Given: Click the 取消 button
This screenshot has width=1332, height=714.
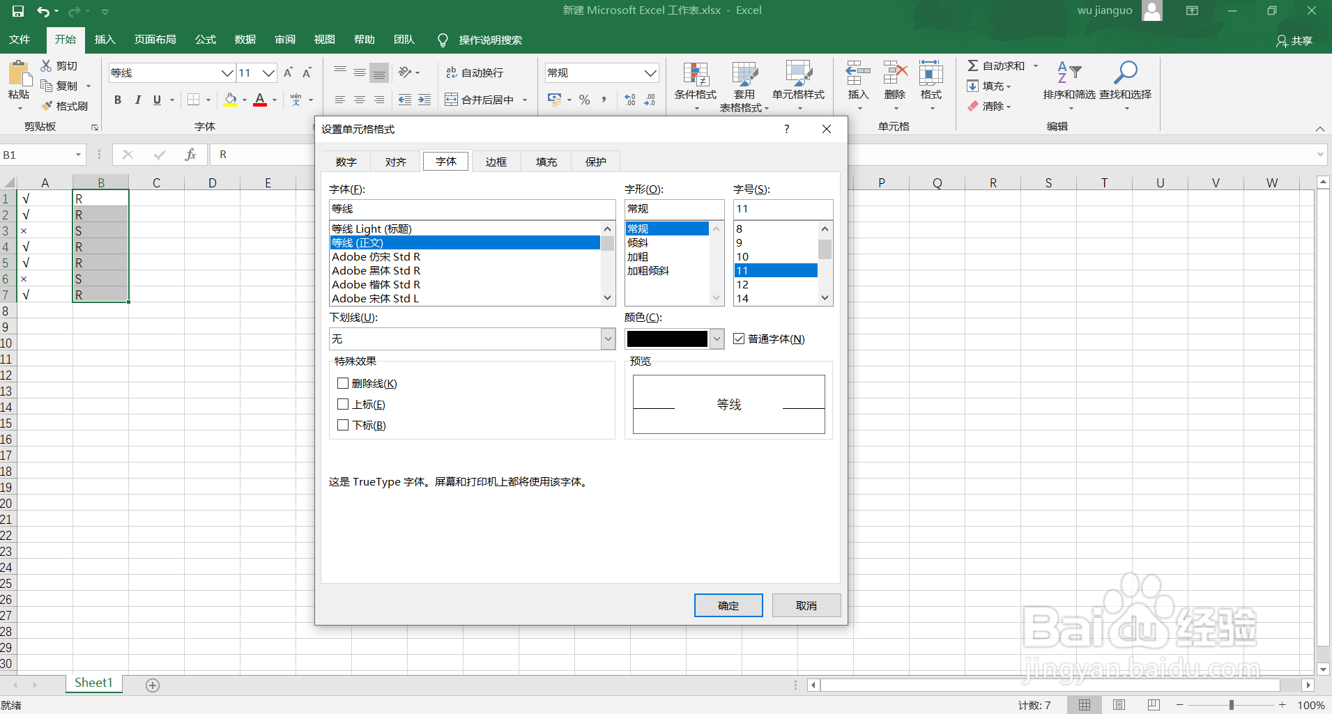Looking at the screenshot, I should 806,605.
